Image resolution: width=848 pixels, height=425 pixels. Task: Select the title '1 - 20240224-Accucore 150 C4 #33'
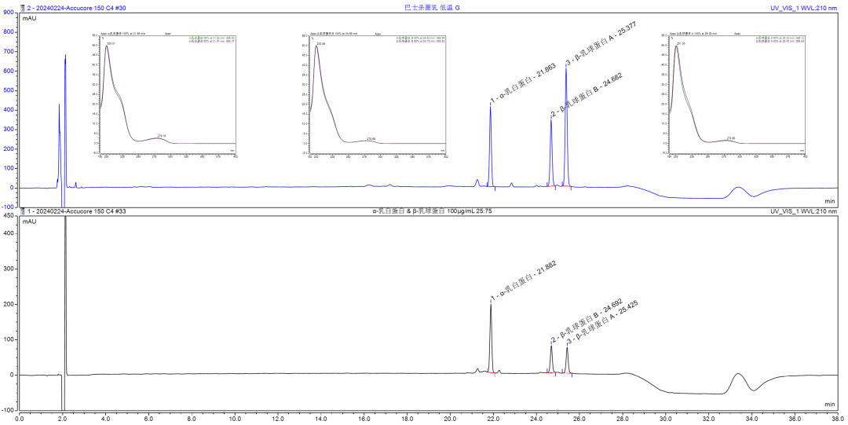click(76, 211)
